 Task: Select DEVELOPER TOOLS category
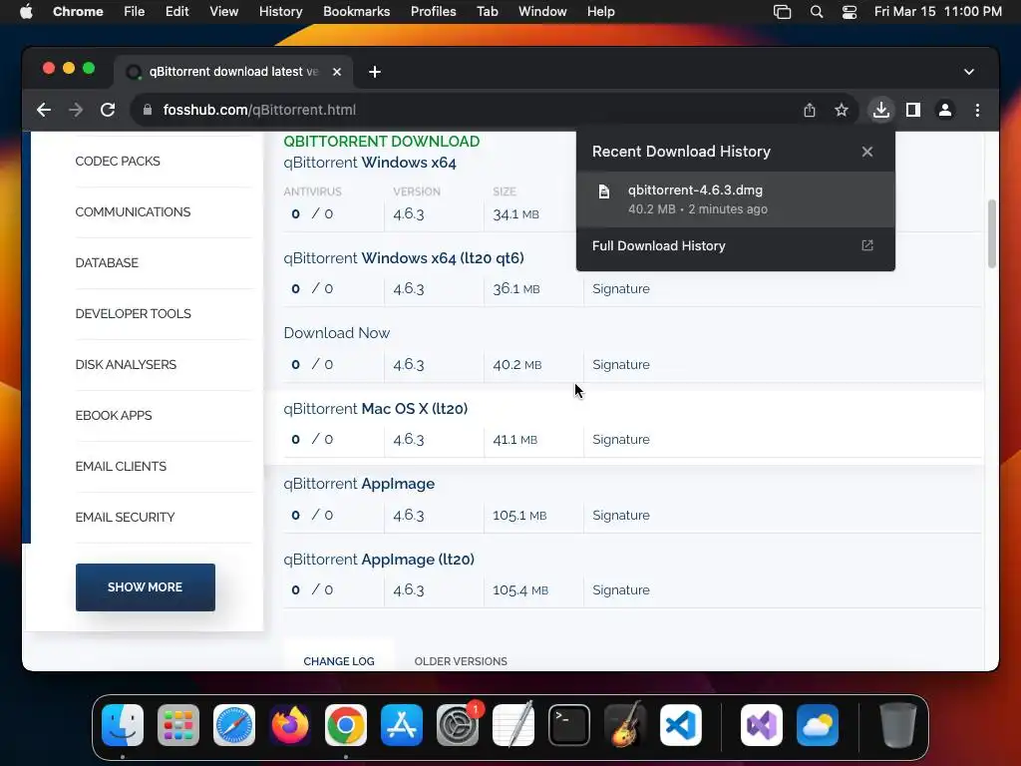pyautogui.click(x=133, y=314)
